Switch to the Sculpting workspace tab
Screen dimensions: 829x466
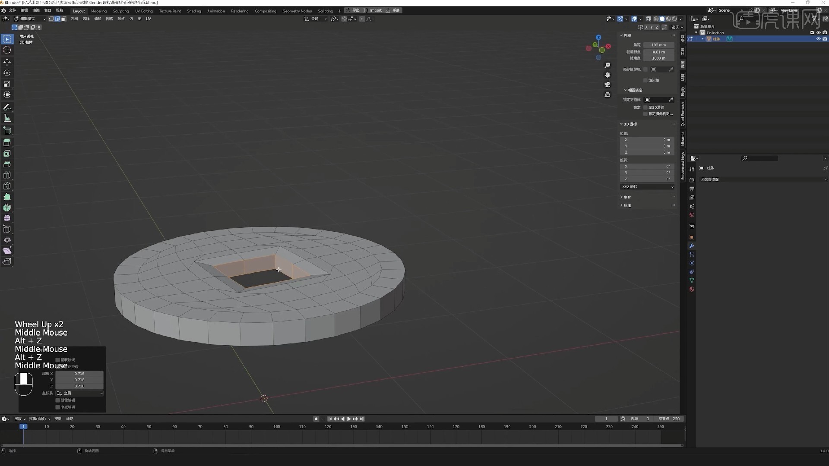[121, 11]
